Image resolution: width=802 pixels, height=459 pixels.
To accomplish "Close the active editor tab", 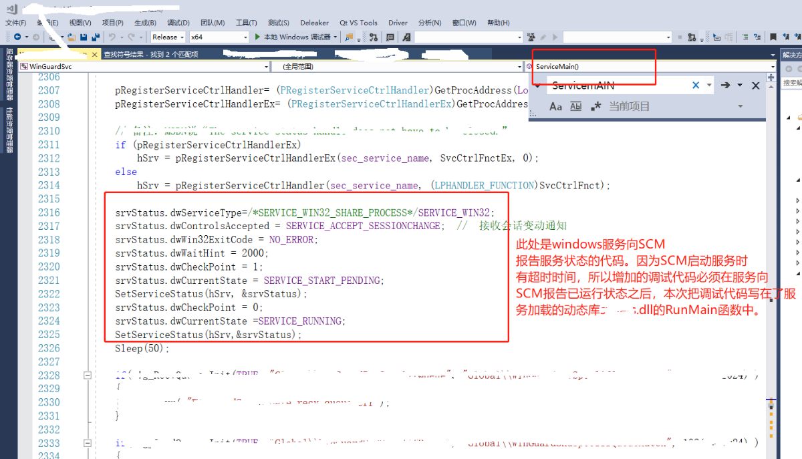I will point(94,55).
